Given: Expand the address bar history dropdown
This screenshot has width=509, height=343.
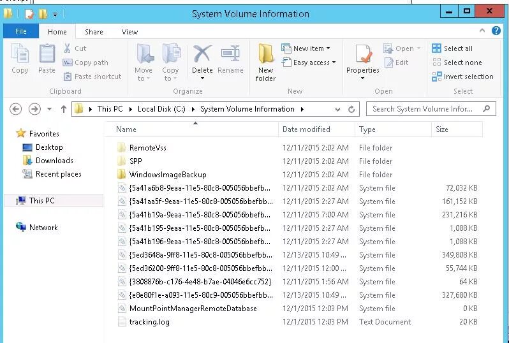Looking at the screenshot, I should click(337, 110).
